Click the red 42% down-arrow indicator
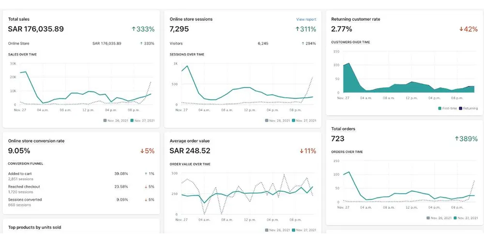The image size is (484, 242). pos(461,29)
